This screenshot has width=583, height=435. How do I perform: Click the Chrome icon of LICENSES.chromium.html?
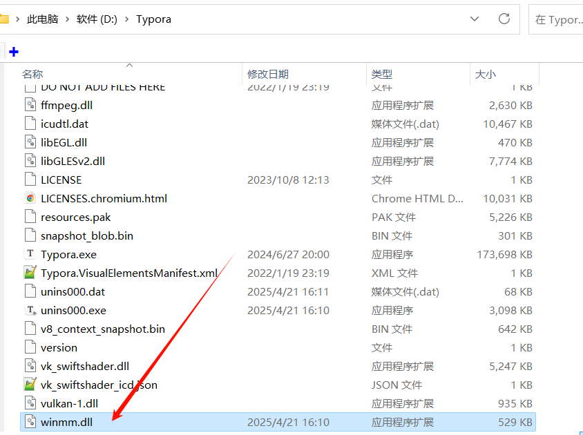[x=30, y=198]
